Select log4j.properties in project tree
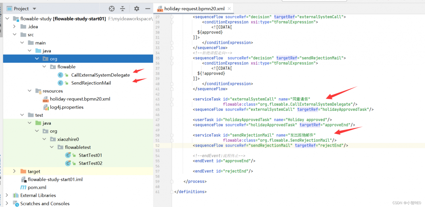The height and width of the screenshot is (207, 425). click(x=67, y=107)
